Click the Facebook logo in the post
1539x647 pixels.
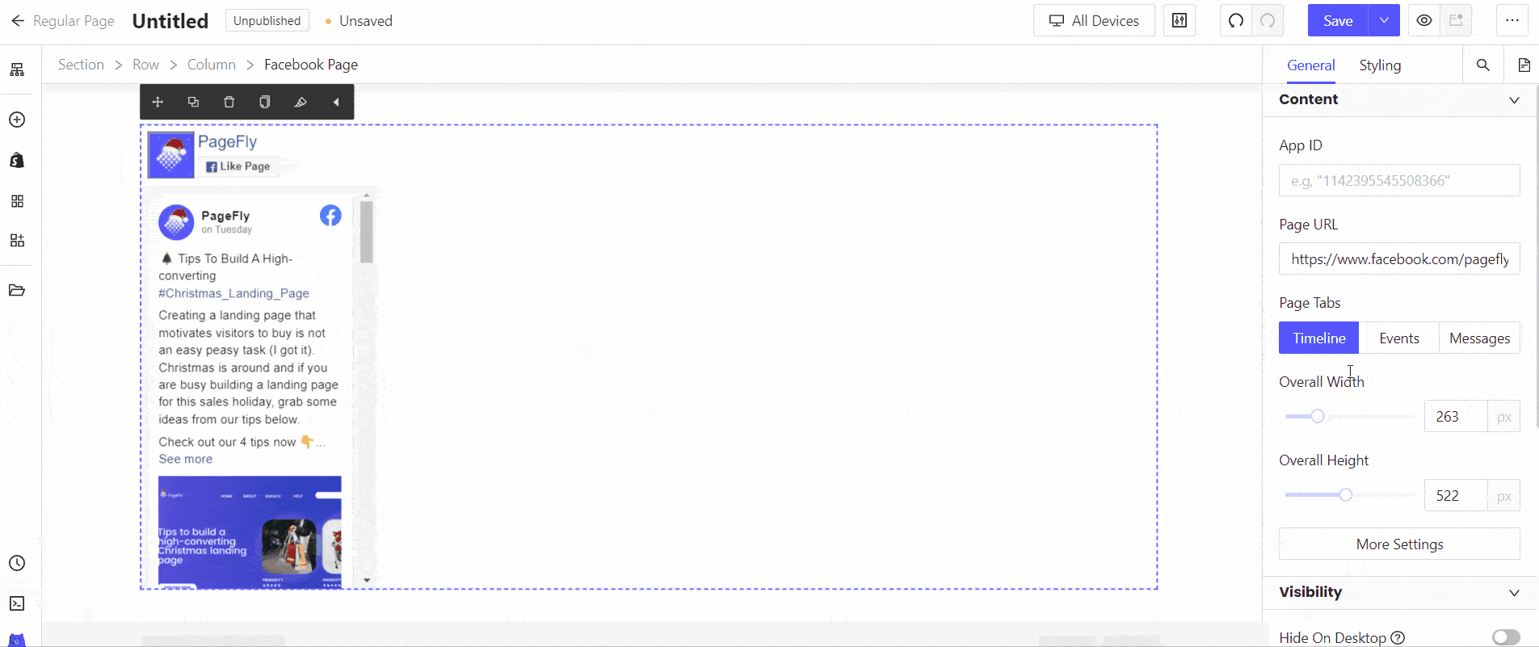[330, 216]
